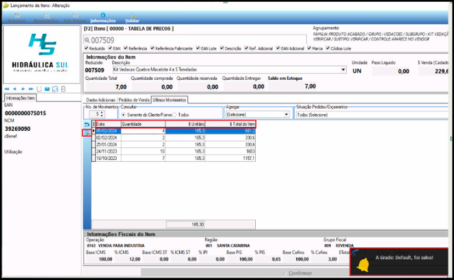Screen dimensions: 454x280
Task: Click the Retornar toolbar button
Action: (16, 18)
